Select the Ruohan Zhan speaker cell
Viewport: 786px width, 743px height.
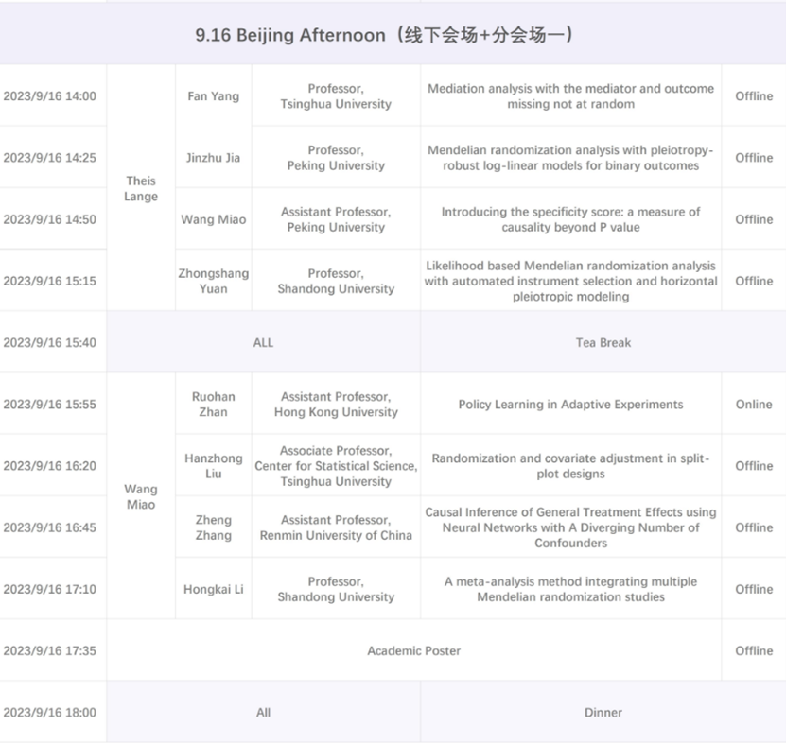pos(213,405)
